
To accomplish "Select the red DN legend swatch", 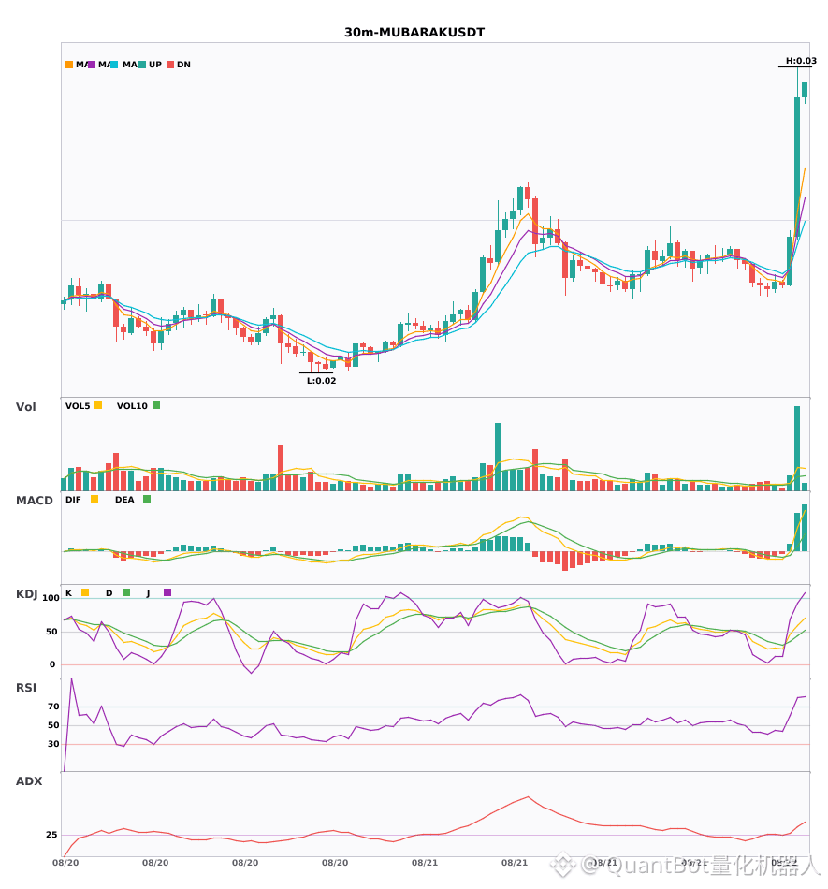I will click(170, 65).
